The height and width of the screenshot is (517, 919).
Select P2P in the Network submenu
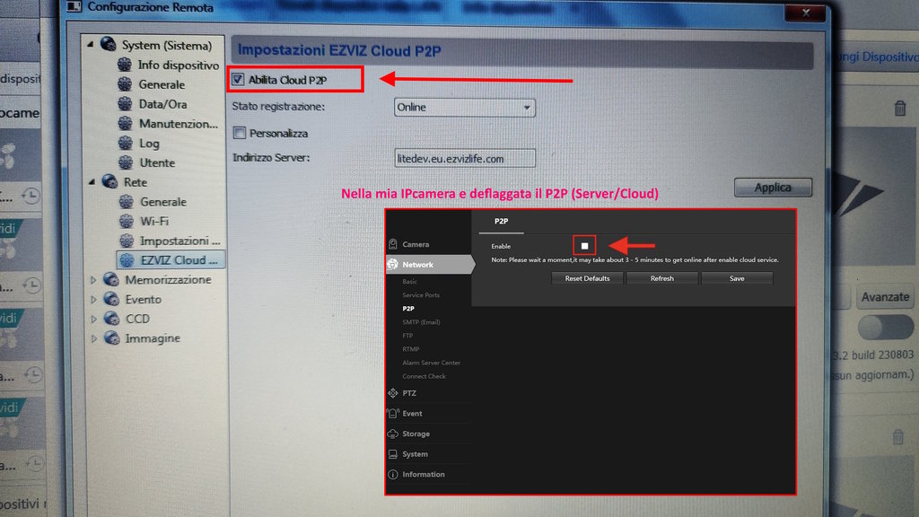[x=408, y=309]
